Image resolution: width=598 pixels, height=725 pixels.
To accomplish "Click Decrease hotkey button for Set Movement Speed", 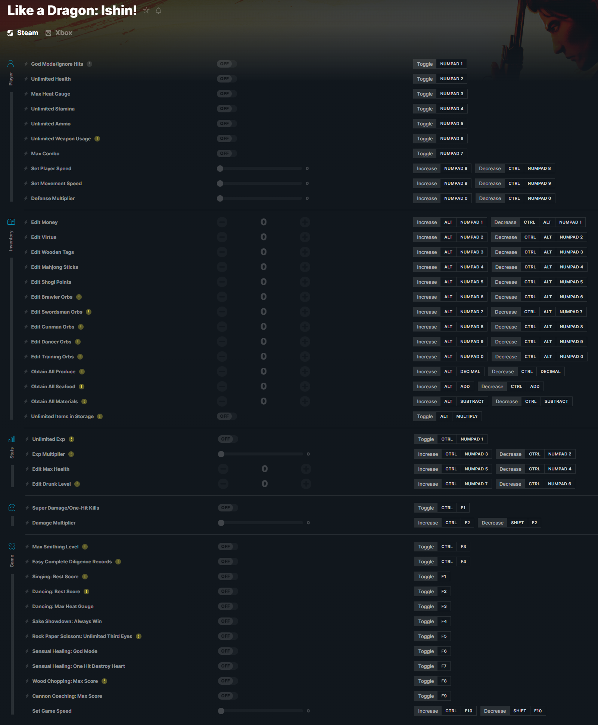I will coord(490,183).
